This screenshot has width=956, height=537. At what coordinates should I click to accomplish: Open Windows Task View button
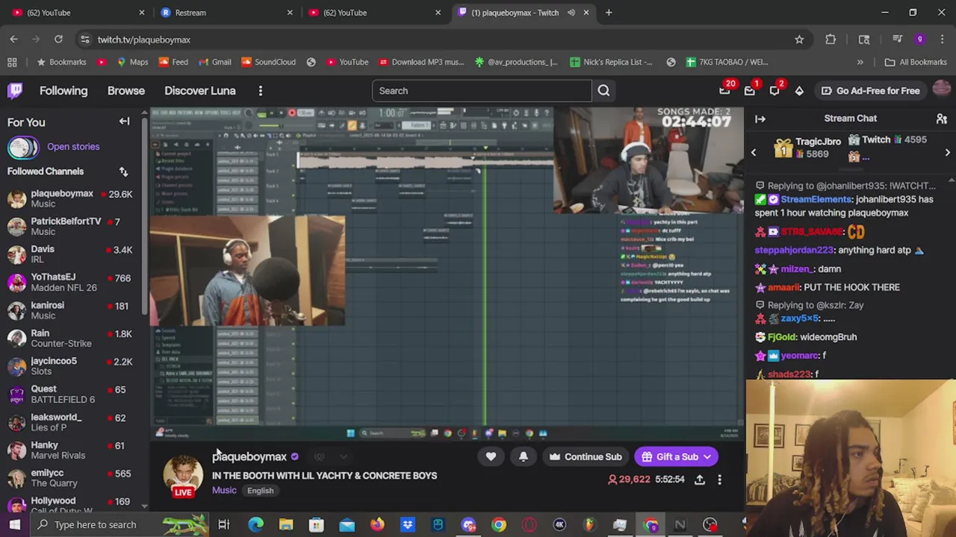[223, 524]
